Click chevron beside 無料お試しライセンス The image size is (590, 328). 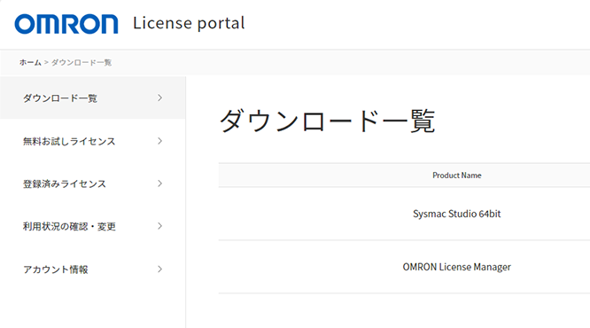click(x=160, y=141)
